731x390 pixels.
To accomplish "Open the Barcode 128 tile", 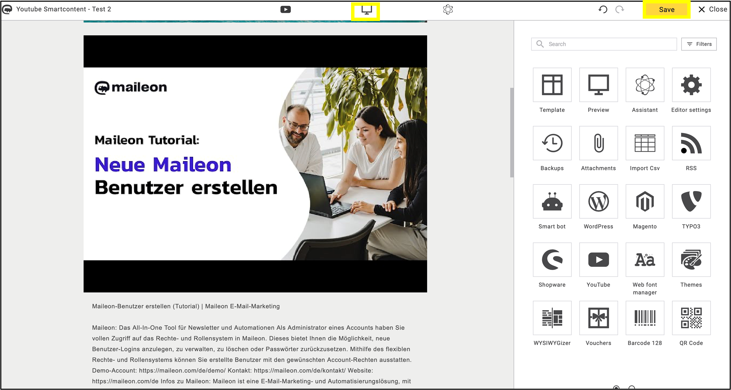I will [x=645, y=318].
